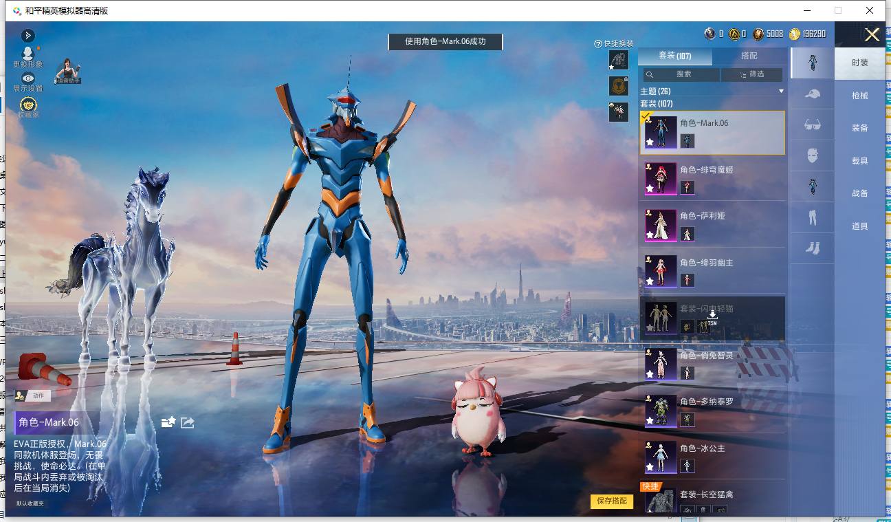Select the top clothing category icon
The image size is (891, 522).
pos(813,186)
